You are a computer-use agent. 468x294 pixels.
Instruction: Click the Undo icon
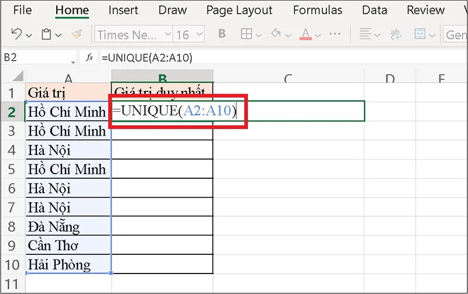pyautogui.click(x=16, y=34)
